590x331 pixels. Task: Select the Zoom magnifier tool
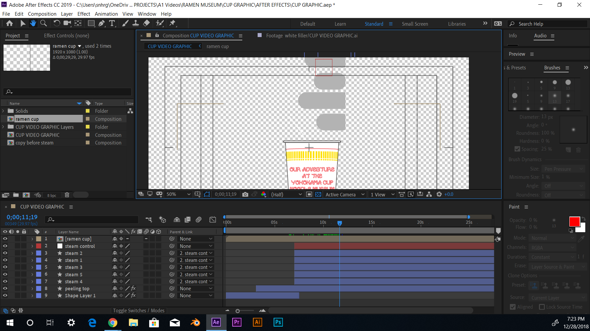[43, 23]
